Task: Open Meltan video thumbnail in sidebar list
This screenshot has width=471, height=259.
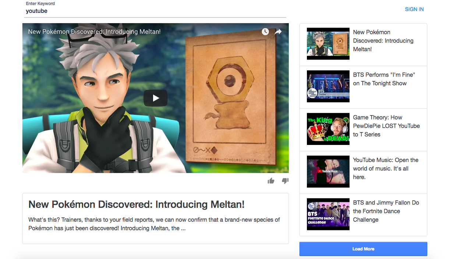Action: coord(328,44)
